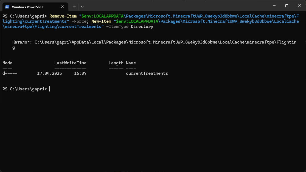Click the currentTreatments folder name
306x172 pixels.
(x=147, y=73)
